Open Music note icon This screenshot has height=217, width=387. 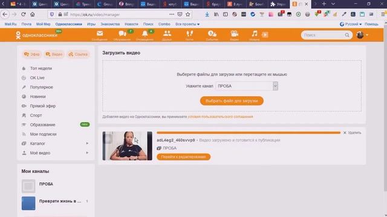(255, 34)
